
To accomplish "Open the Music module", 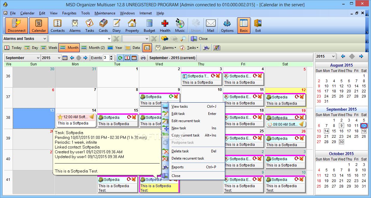I will pos(180,25).
